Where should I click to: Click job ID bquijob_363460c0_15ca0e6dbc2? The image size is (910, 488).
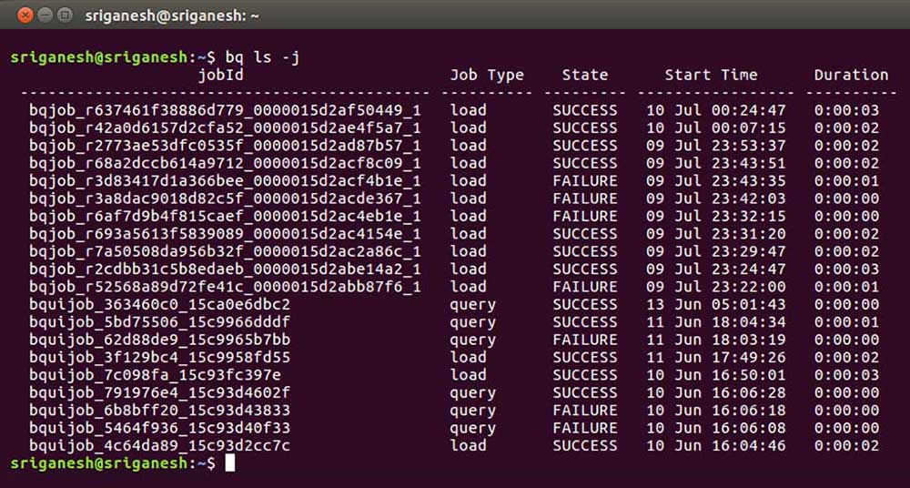[159, 305]
